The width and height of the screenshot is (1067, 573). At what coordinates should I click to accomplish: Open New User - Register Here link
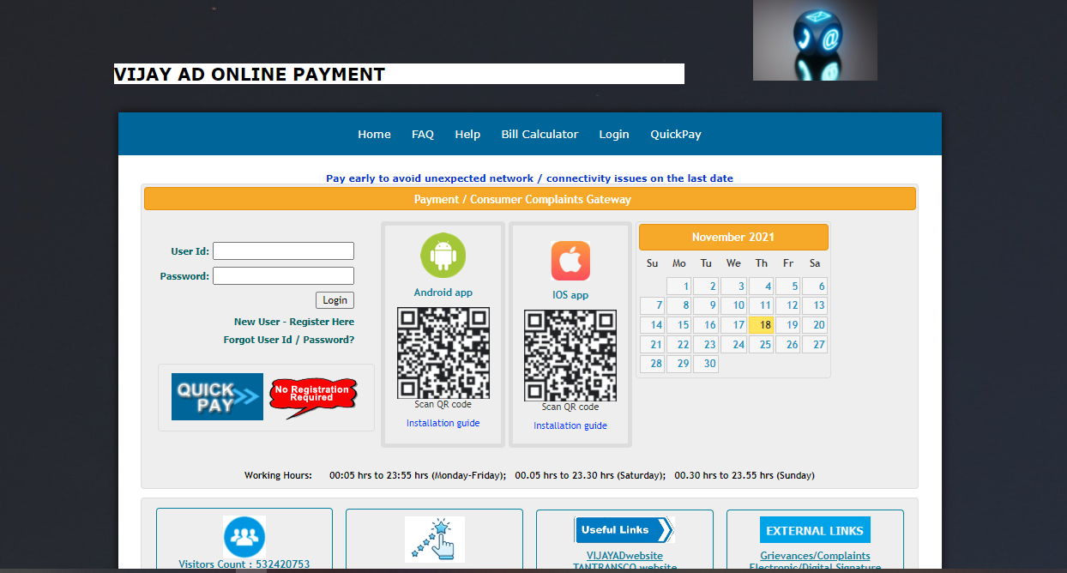(294, 322)
